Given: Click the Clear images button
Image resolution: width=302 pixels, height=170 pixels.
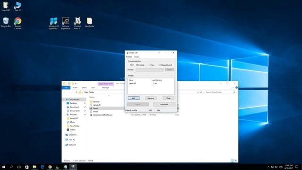Looking at the screenshot, I should coord(168,98).
